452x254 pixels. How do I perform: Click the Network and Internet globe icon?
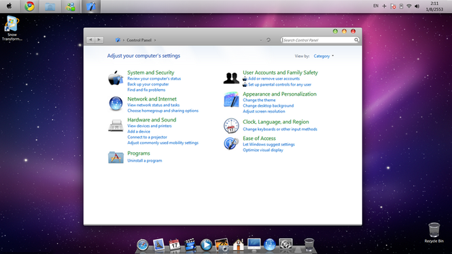pos(116,103)
